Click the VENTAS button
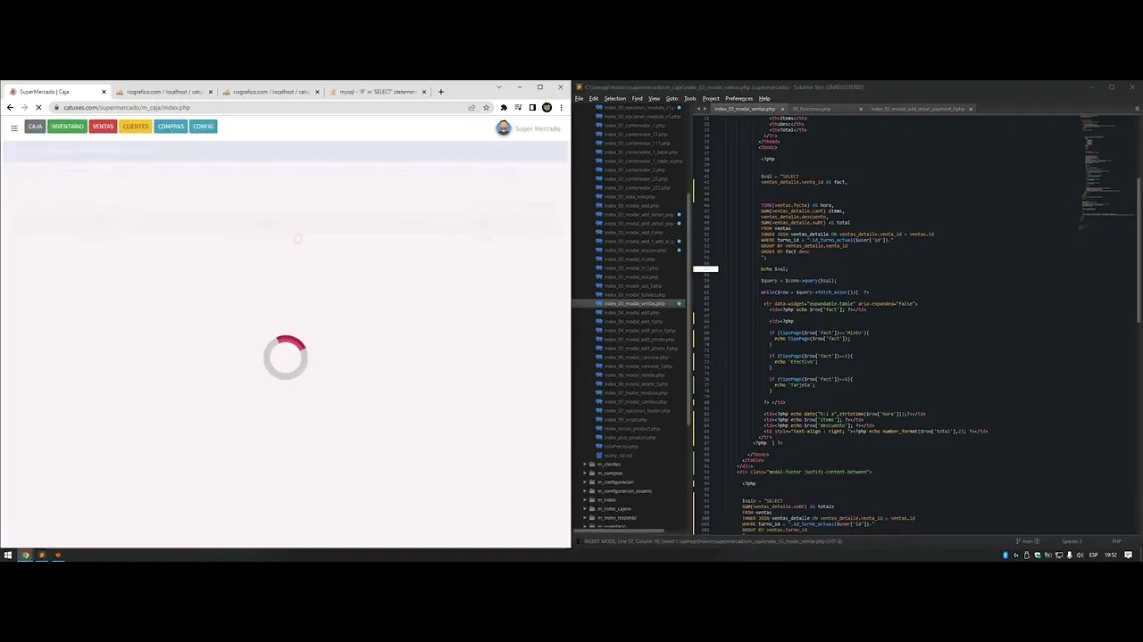This screenshot has height=642, width=1143. point(103,127)
